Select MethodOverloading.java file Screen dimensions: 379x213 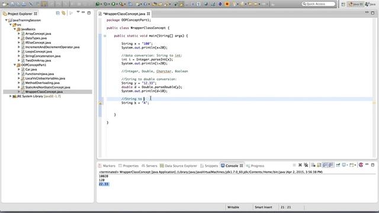coord(42,83)
